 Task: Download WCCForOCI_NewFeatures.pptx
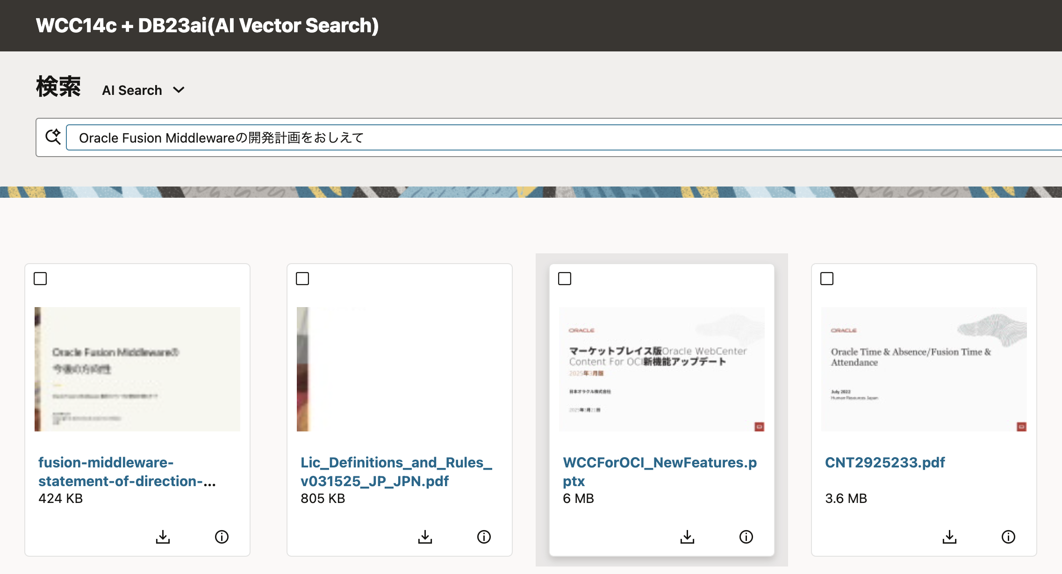(687, 537)
